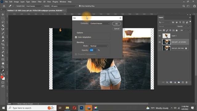Select the Type tool
This screenshot has height=111, width=197.
[3, 48]
